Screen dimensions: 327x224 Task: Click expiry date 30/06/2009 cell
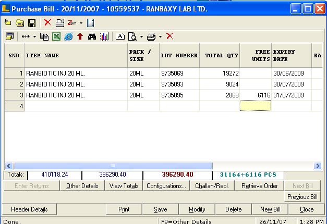[292, 73]
